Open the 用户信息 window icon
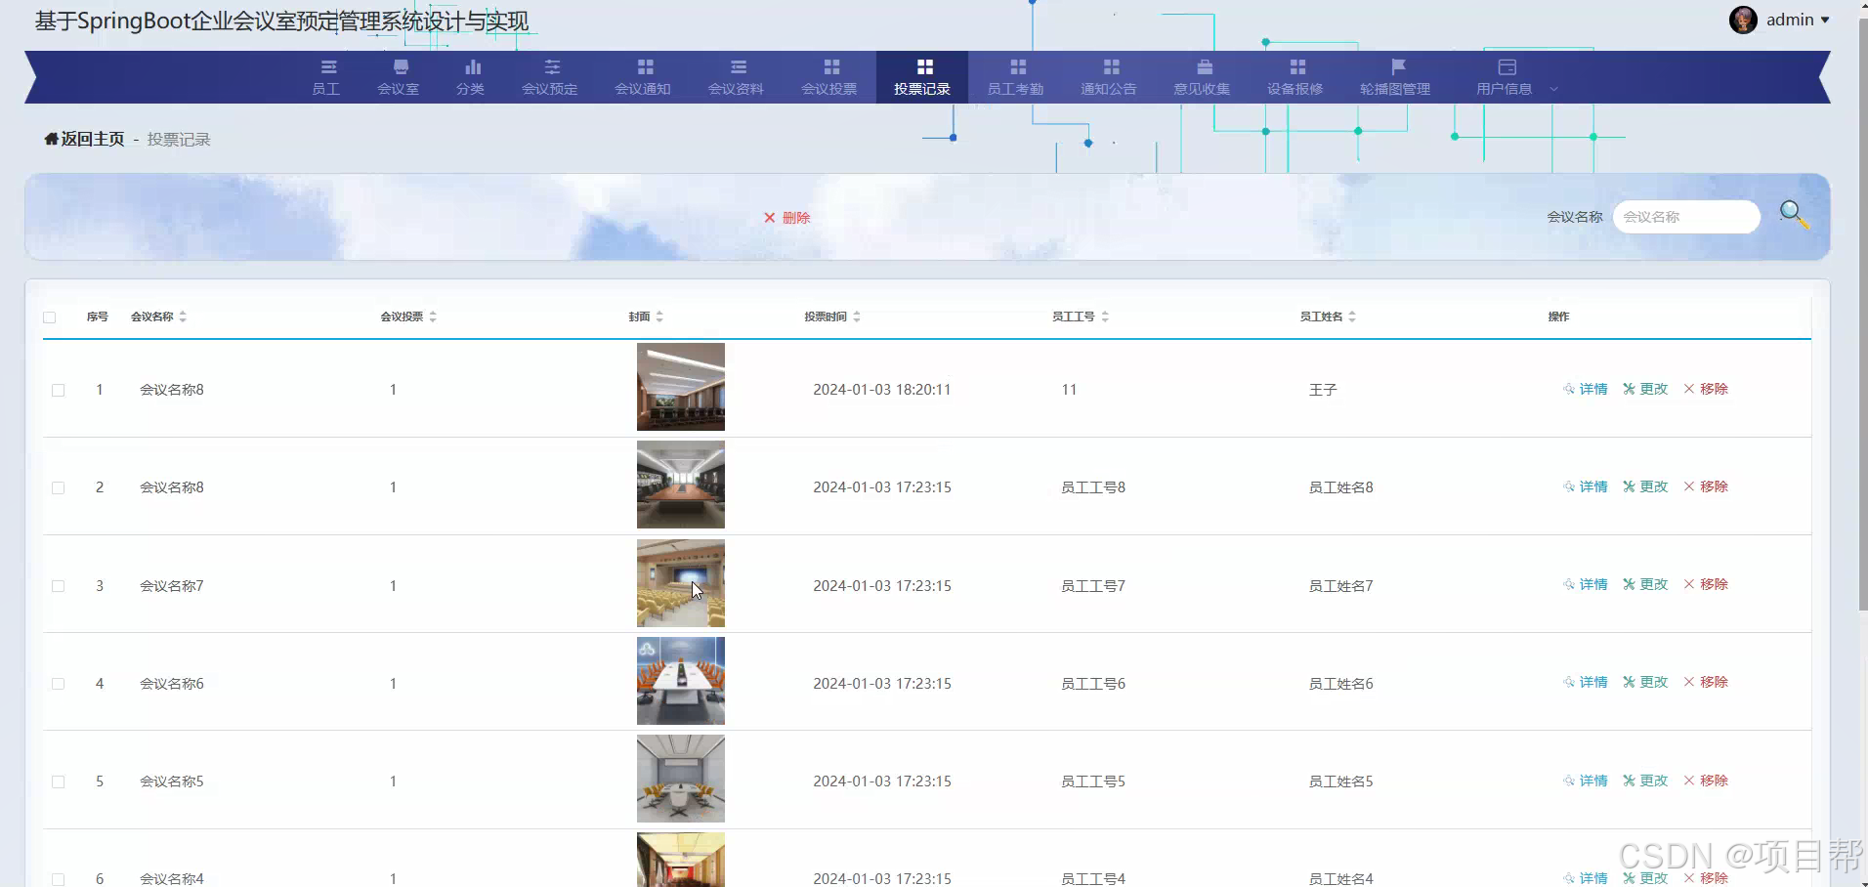This screenshot has width=1868, height=887. click(x=1507, y=67)
